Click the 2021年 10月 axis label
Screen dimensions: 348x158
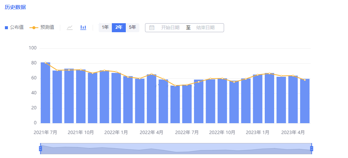click(x=81, y=133)
